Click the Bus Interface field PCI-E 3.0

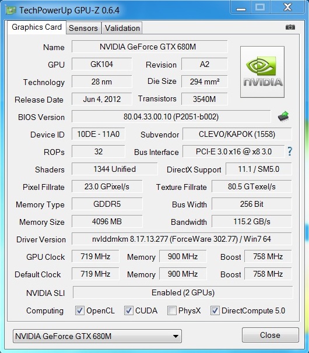tap(233, 151)
